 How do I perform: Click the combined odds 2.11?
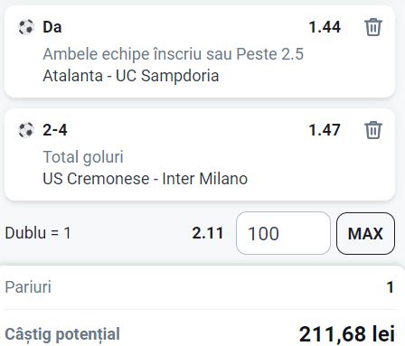[x=208, y=233]
